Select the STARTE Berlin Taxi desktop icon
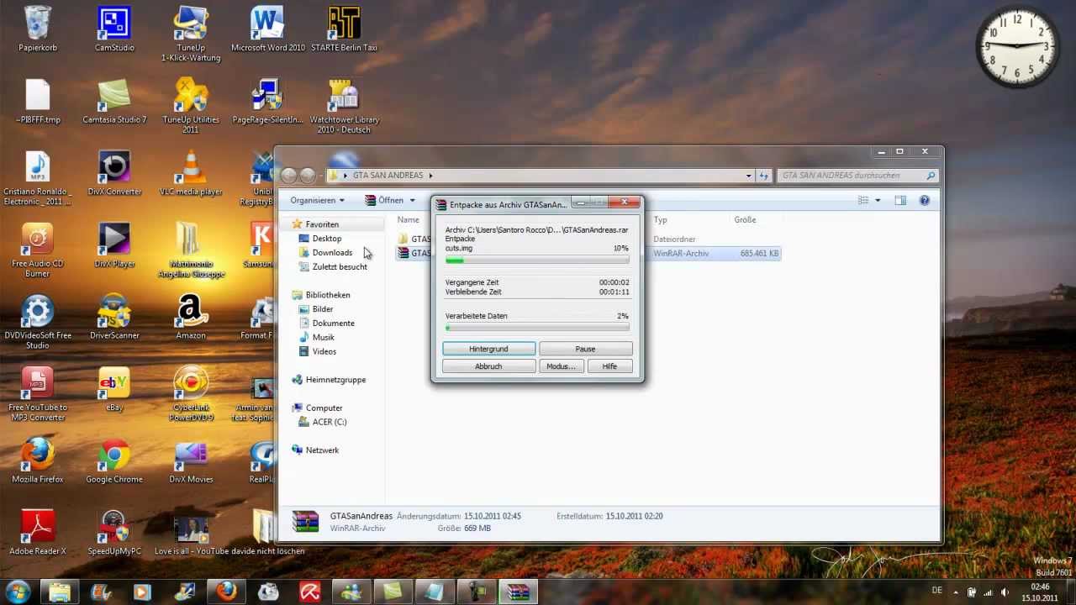Viewport: 1076px width, 605px height. coord(344,29)
